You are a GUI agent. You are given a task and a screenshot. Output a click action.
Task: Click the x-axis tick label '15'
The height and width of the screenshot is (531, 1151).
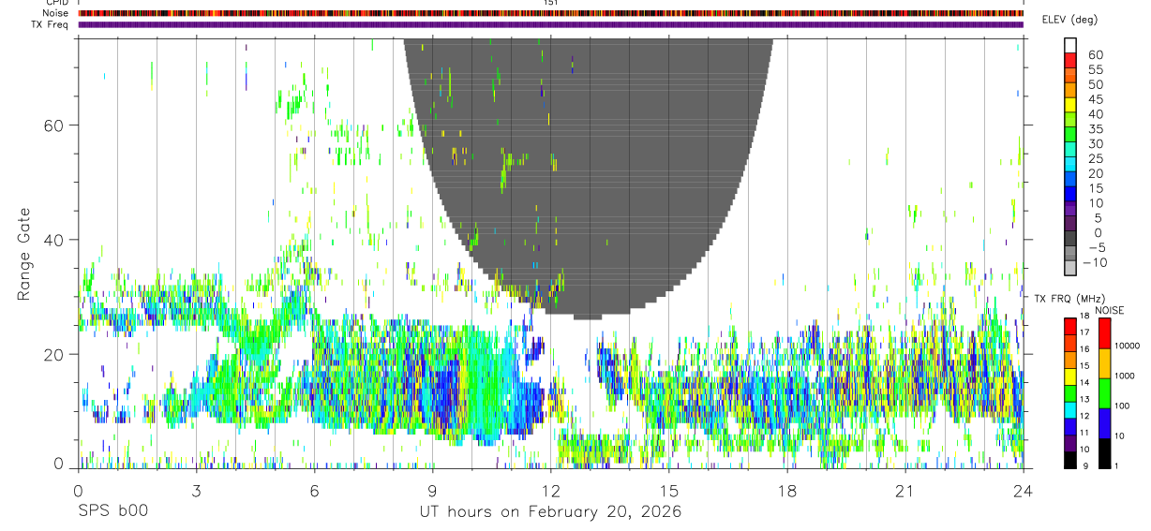[x=668, y=490]
